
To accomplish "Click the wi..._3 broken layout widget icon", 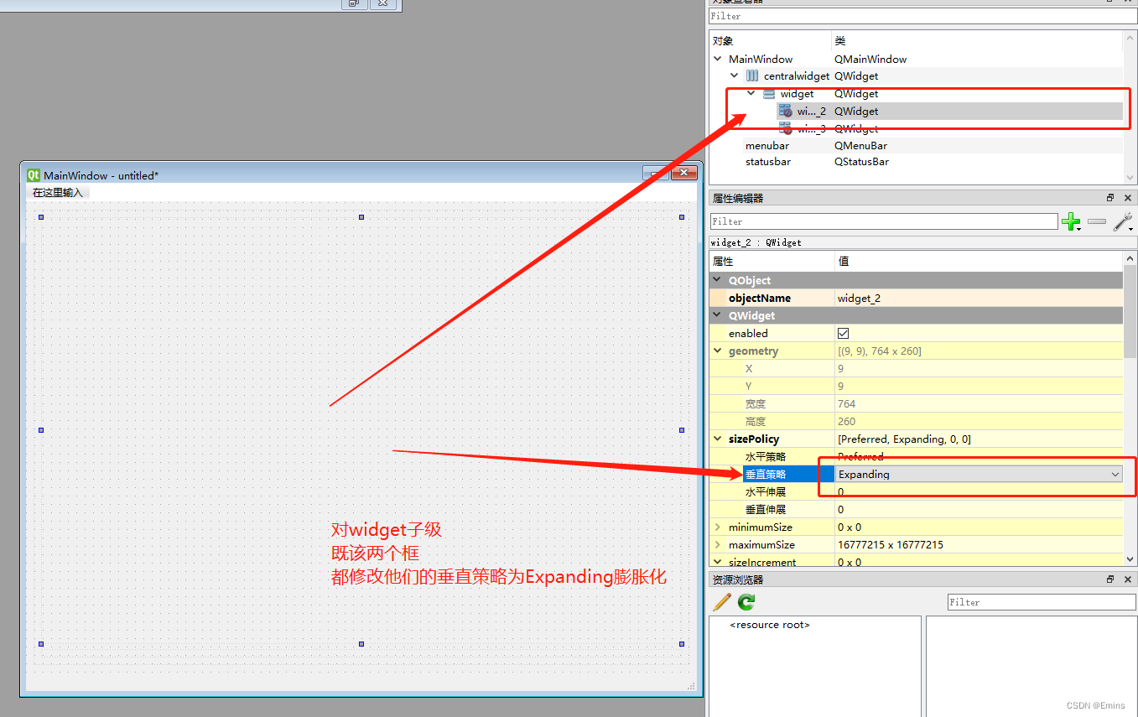I will tap(785, 128).
